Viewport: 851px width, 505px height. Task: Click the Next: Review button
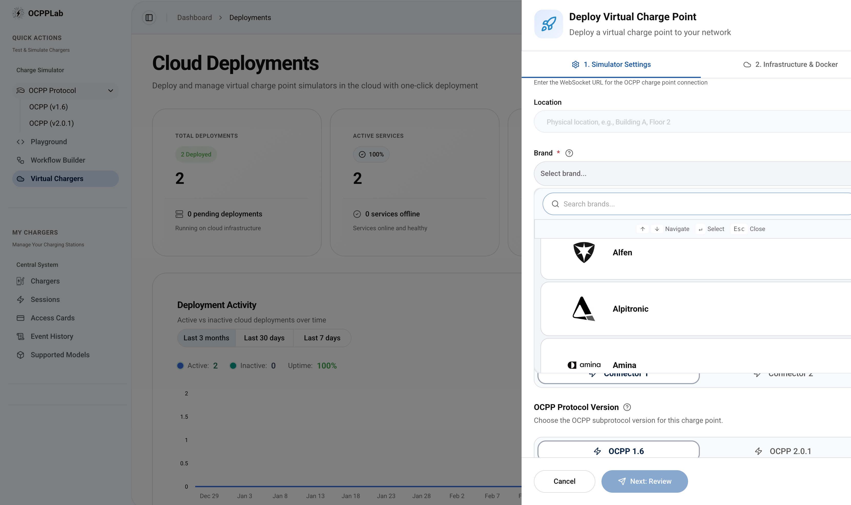click(644, 481)
